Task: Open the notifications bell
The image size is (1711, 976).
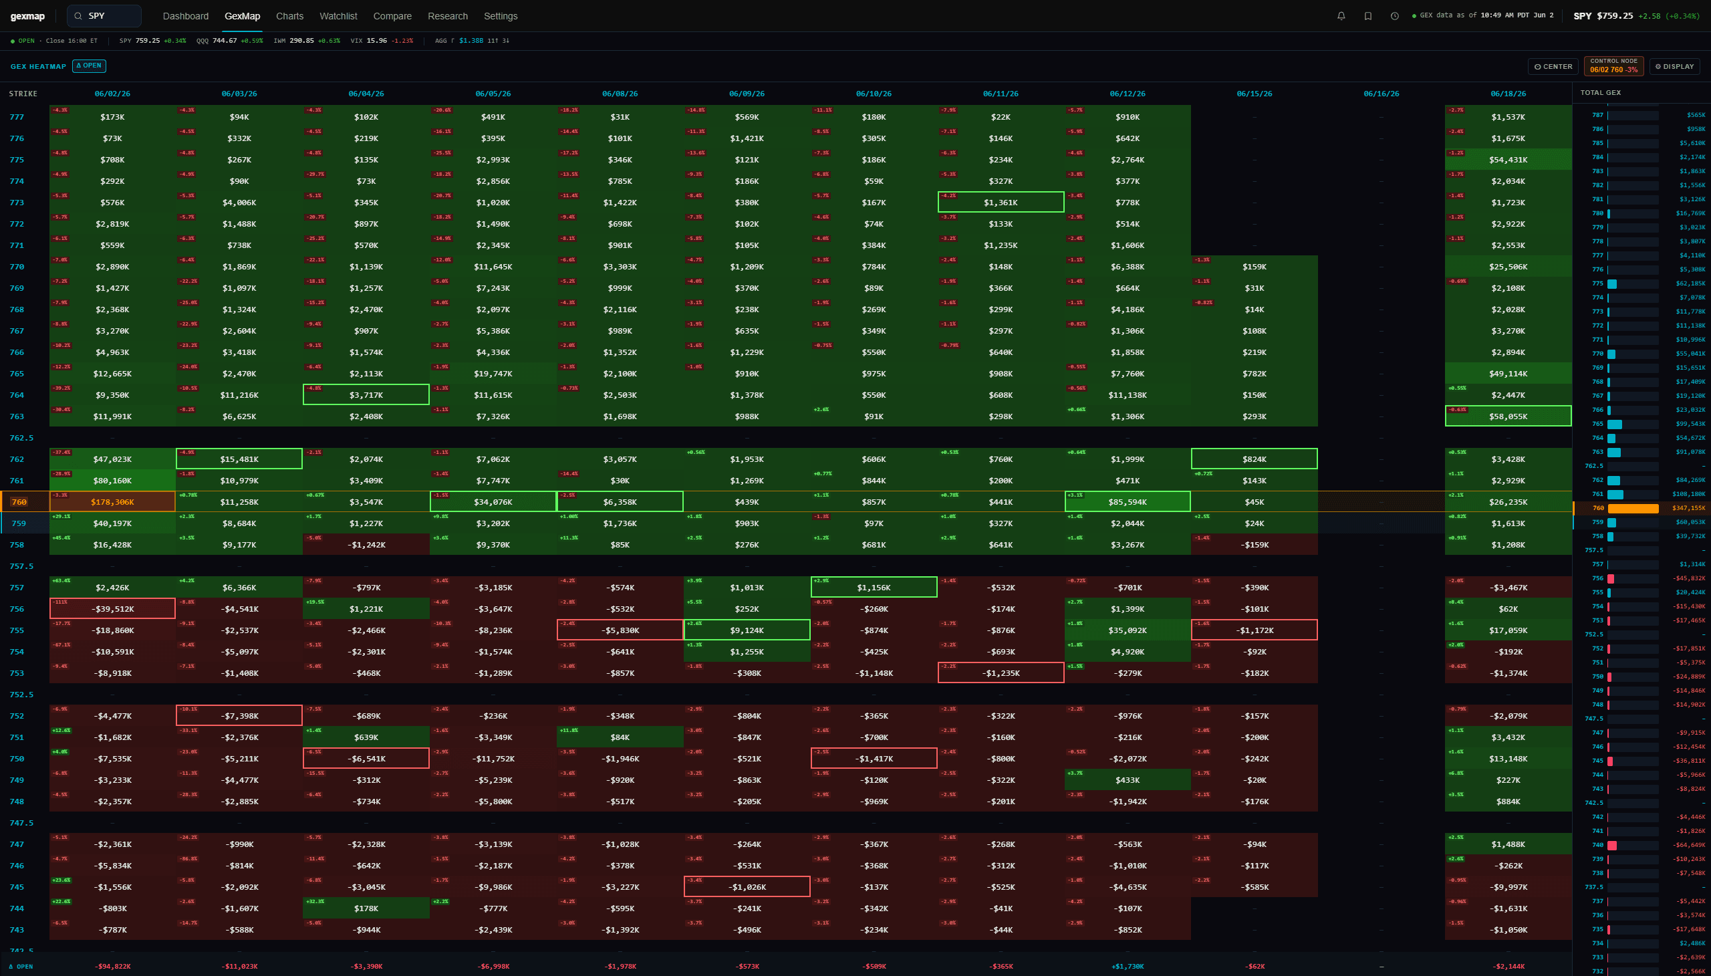Action: pos(1341,16)
